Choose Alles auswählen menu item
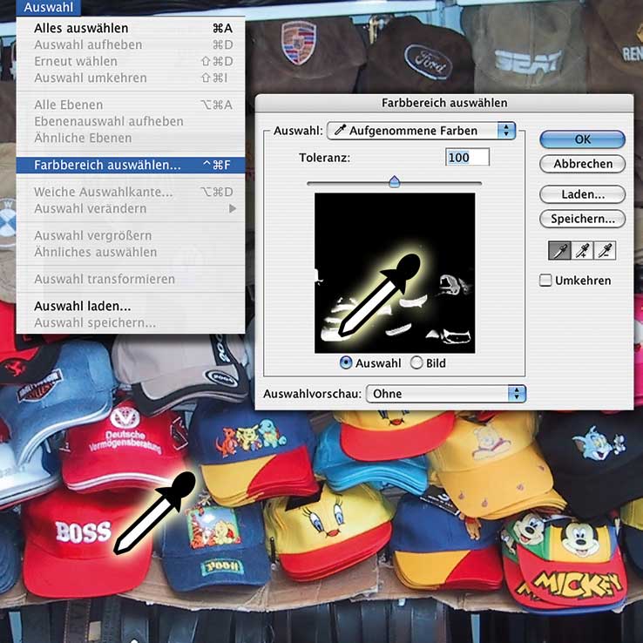This screenshot has height=643, width=643. click(x=131, y=28)
